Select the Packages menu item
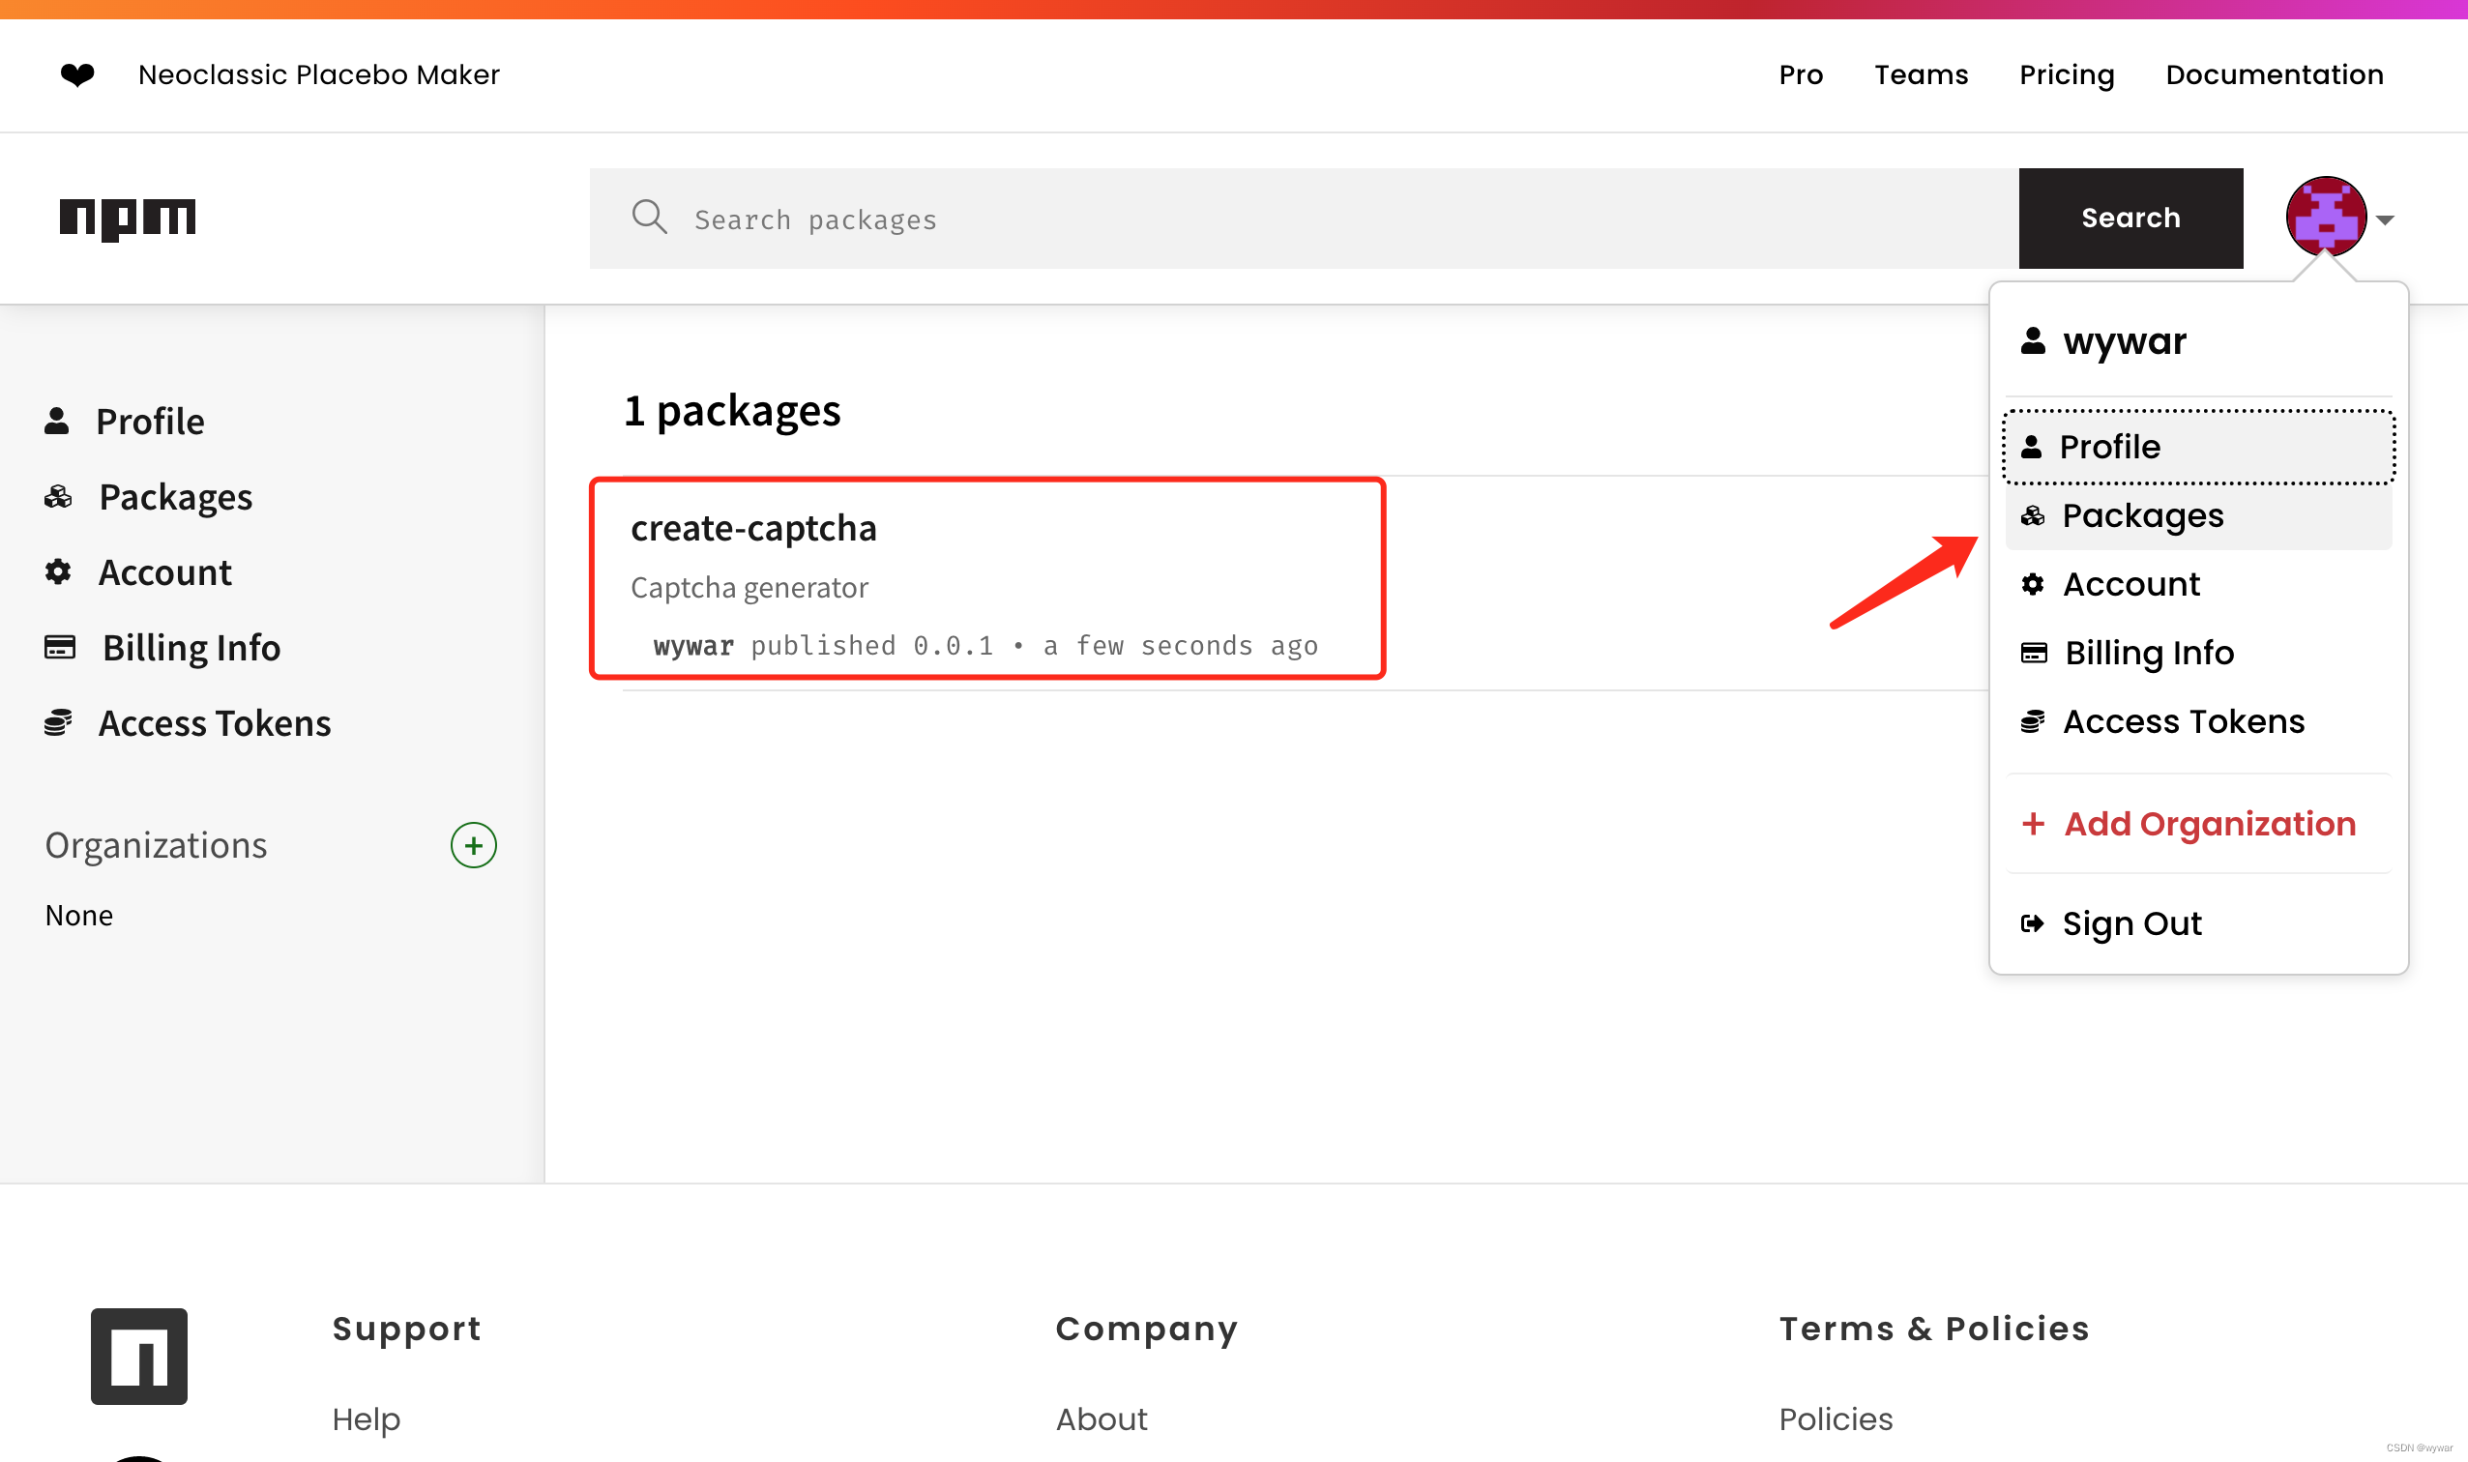 tap(2142, 515)
